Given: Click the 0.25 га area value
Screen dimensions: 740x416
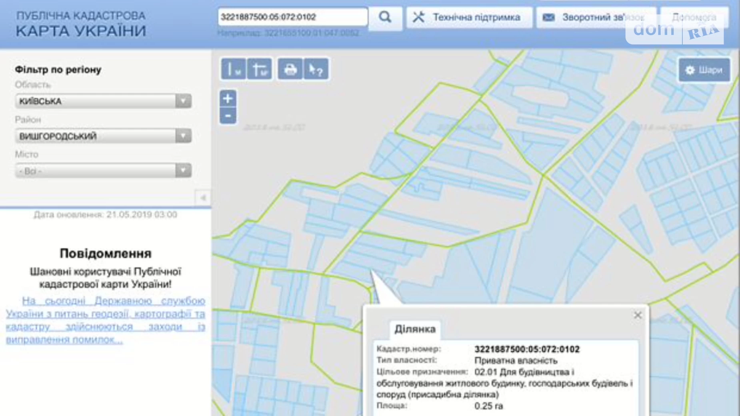Looking at the screenshot, I should [488, 406].
